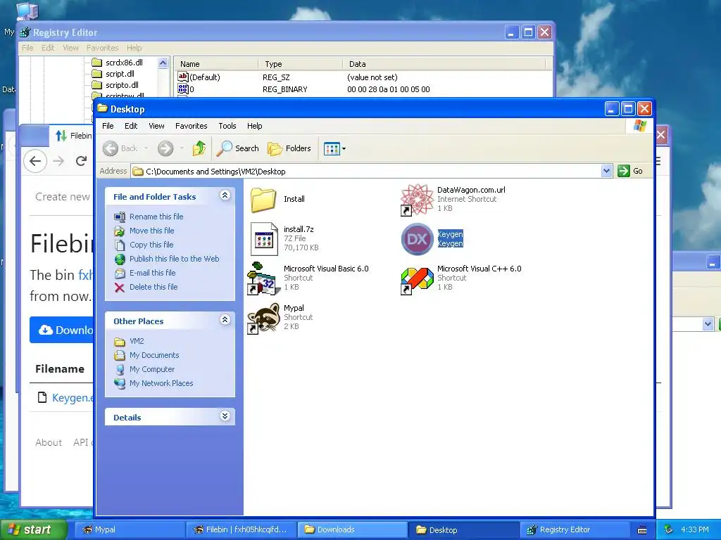Click Name column header in Registry Editor
The width and height of the screenshot is (721, 540).
point(215,64)
